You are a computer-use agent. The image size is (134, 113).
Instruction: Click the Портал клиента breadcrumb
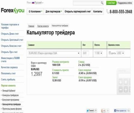[x=43, y=26]
